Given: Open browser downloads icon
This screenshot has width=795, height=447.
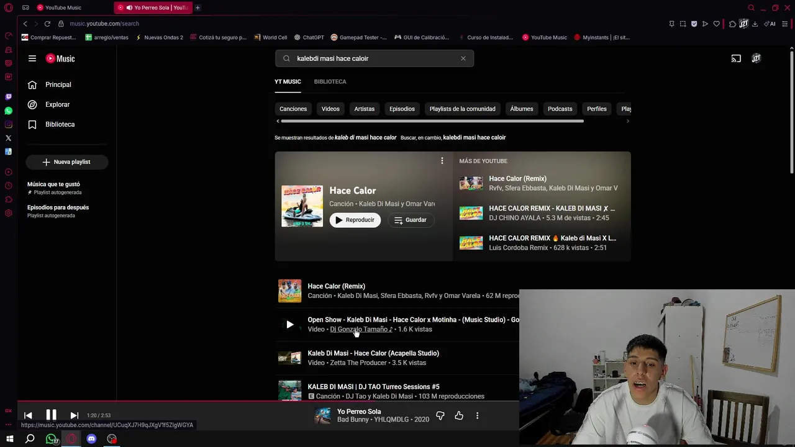Looking at the screenshot, I should (755, 24).
